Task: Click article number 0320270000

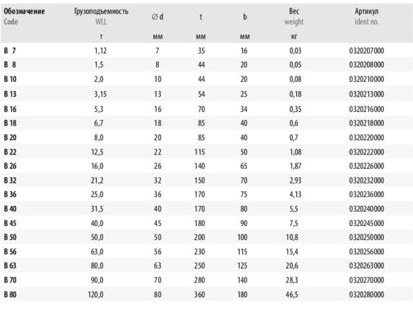Action: [367, 280]
